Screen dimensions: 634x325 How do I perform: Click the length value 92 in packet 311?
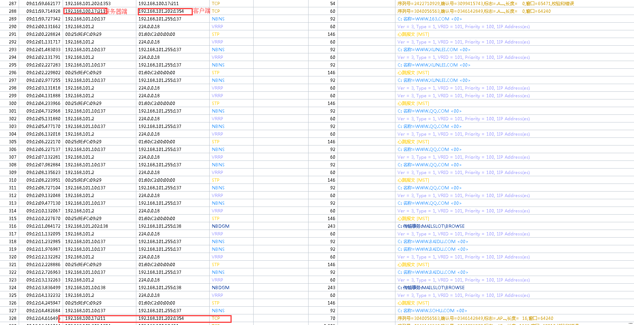click(x=332, y=188)
